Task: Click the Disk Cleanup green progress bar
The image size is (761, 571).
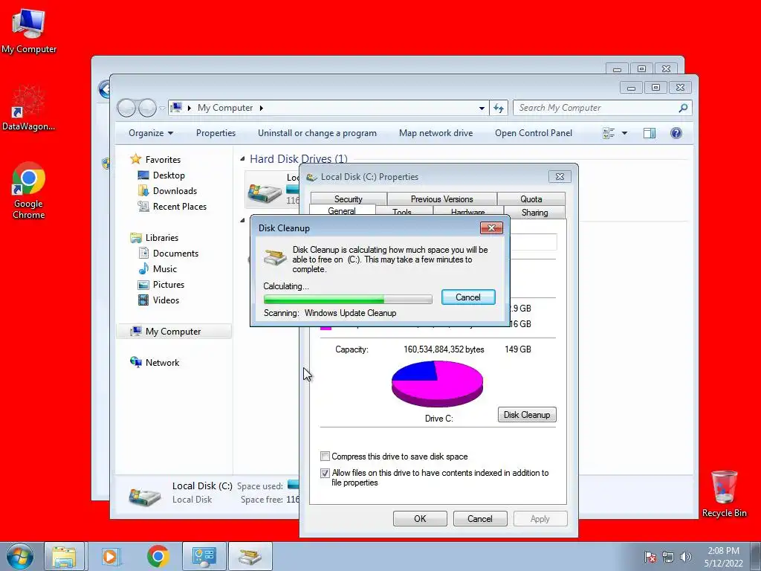Action: (348, 299)
